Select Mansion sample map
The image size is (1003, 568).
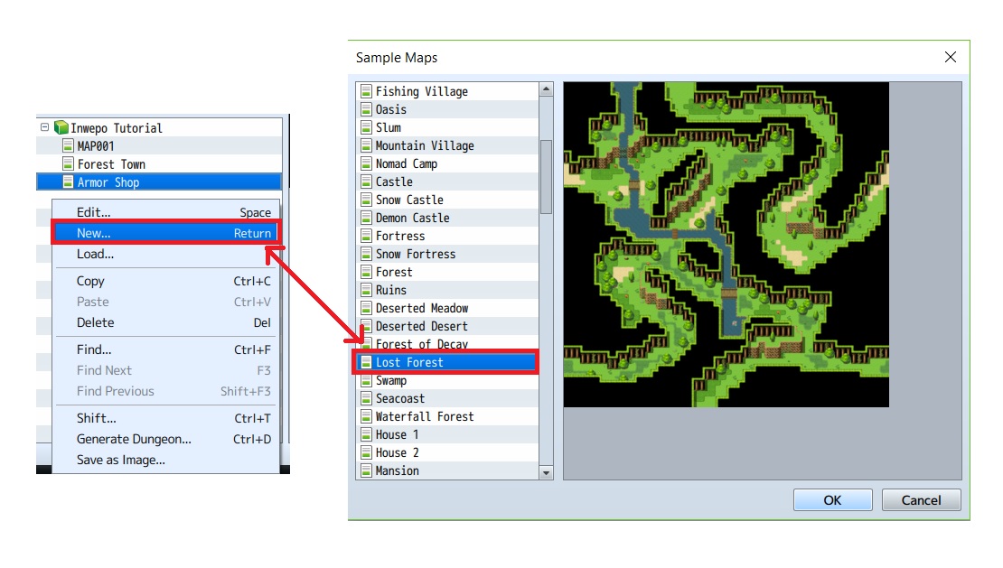(x=448, y=470)
